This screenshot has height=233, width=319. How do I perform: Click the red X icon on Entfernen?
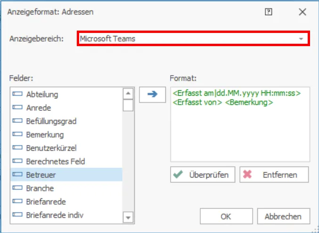(x=247, y=175)
